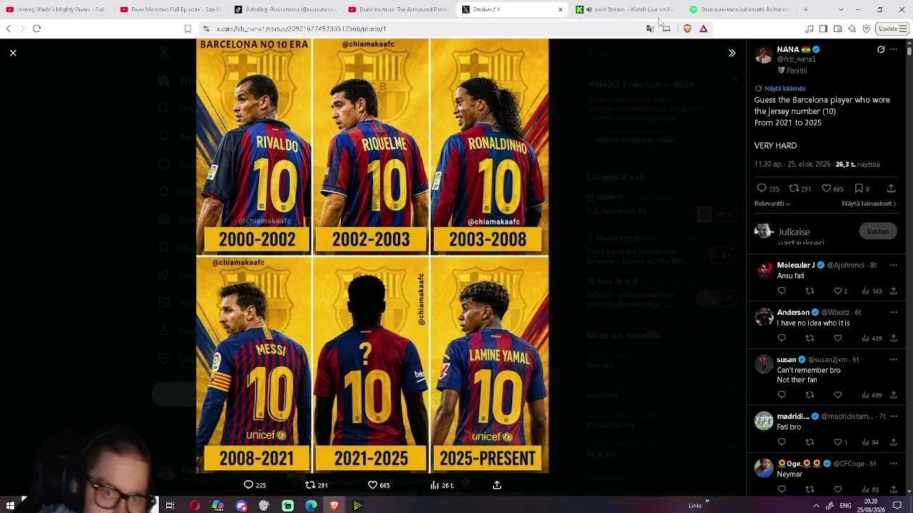The height and width of the screenshot is (513, 913).
Task: Switch to the Kick Watch Live tab
Action: [628, 9]
